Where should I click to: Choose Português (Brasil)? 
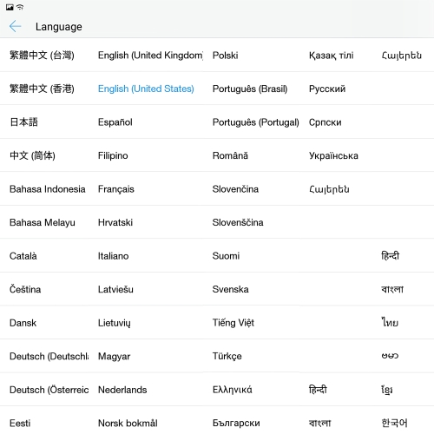pos(250,89)
